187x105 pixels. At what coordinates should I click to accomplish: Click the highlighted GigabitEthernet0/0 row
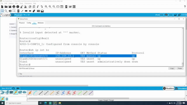click(x=78, y=56)
